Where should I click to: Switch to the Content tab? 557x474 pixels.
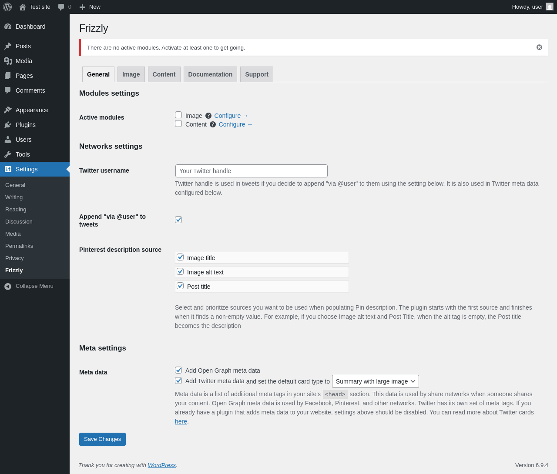tap(164, 74)
